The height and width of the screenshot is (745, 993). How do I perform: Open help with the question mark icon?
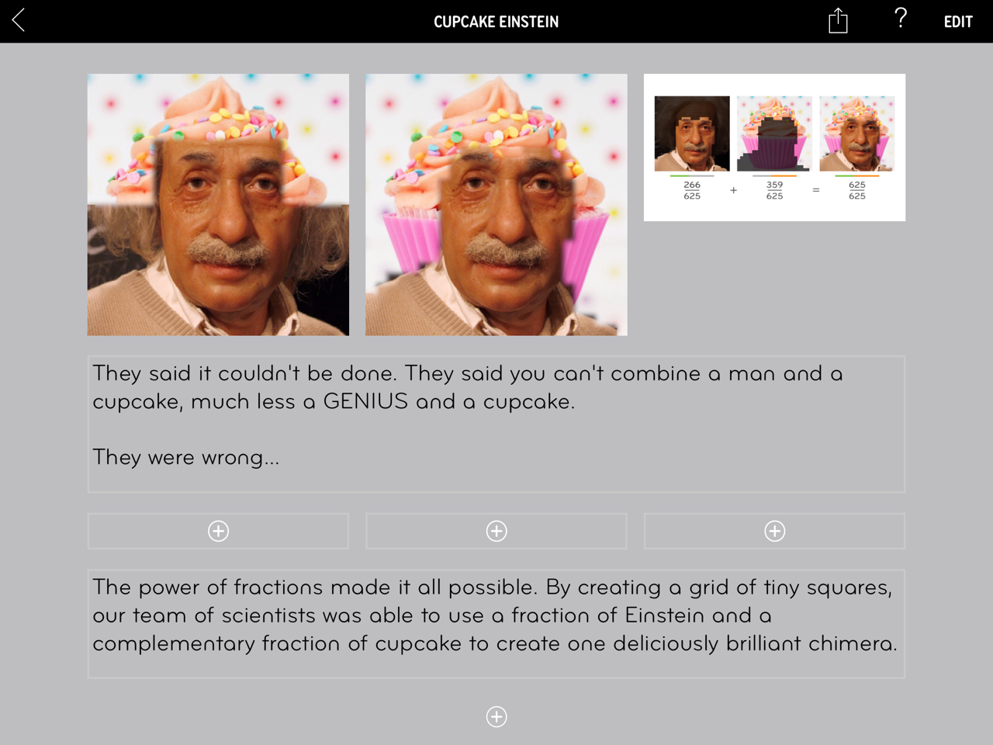coord(900,19)
